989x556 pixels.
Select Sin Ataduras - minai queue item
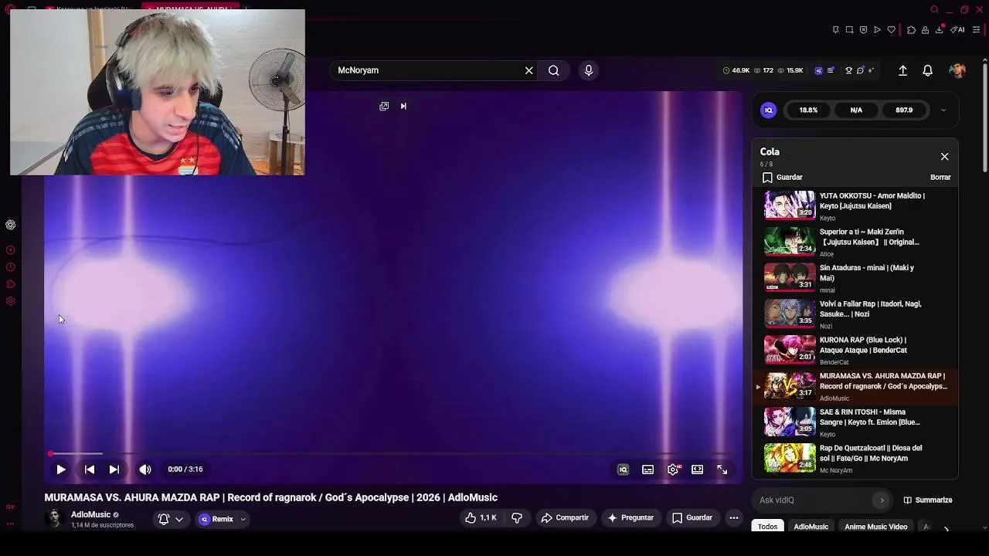(856, 278)
